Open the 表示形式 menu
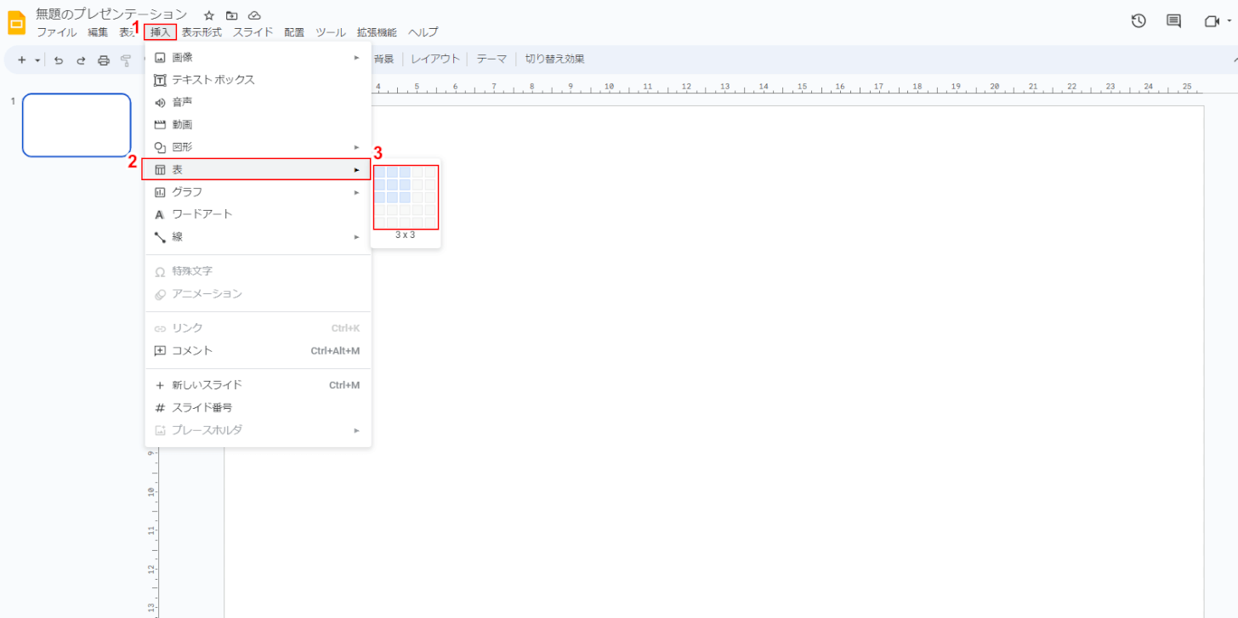The image size is (1238, 618). (202, 32)
